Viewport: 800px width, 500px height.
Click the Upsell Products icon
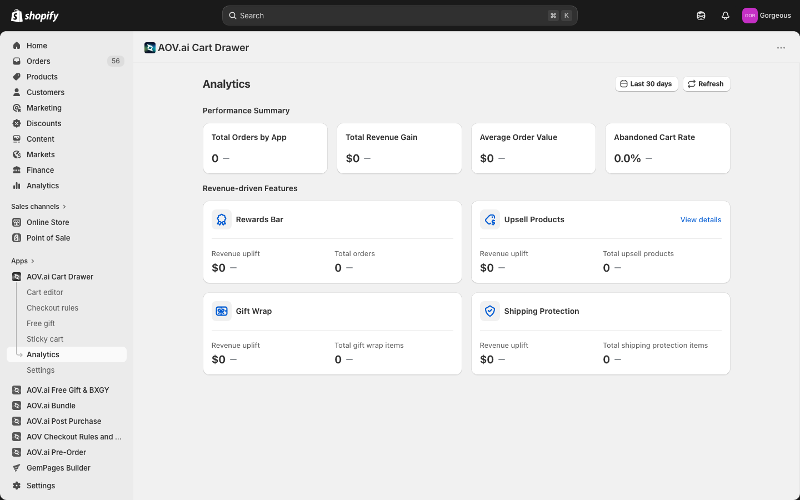point(490,219)
